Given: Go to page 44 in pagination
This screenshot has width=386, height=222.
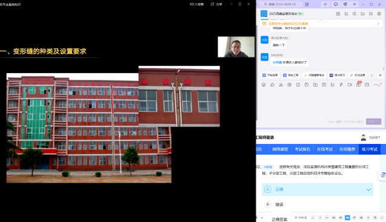Looking at the screenshot, I should (x=333, y=218).
